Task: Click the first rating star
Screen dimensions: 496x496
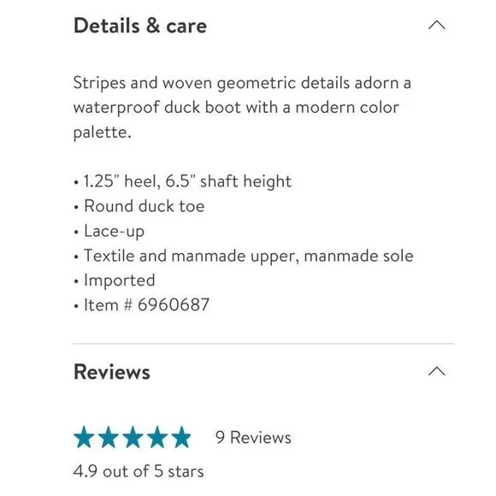Action: click(x=84, y=437)
